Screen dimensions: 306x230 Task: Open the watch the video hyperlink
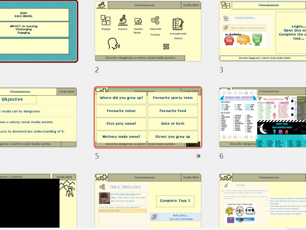(x=127, y=194)
